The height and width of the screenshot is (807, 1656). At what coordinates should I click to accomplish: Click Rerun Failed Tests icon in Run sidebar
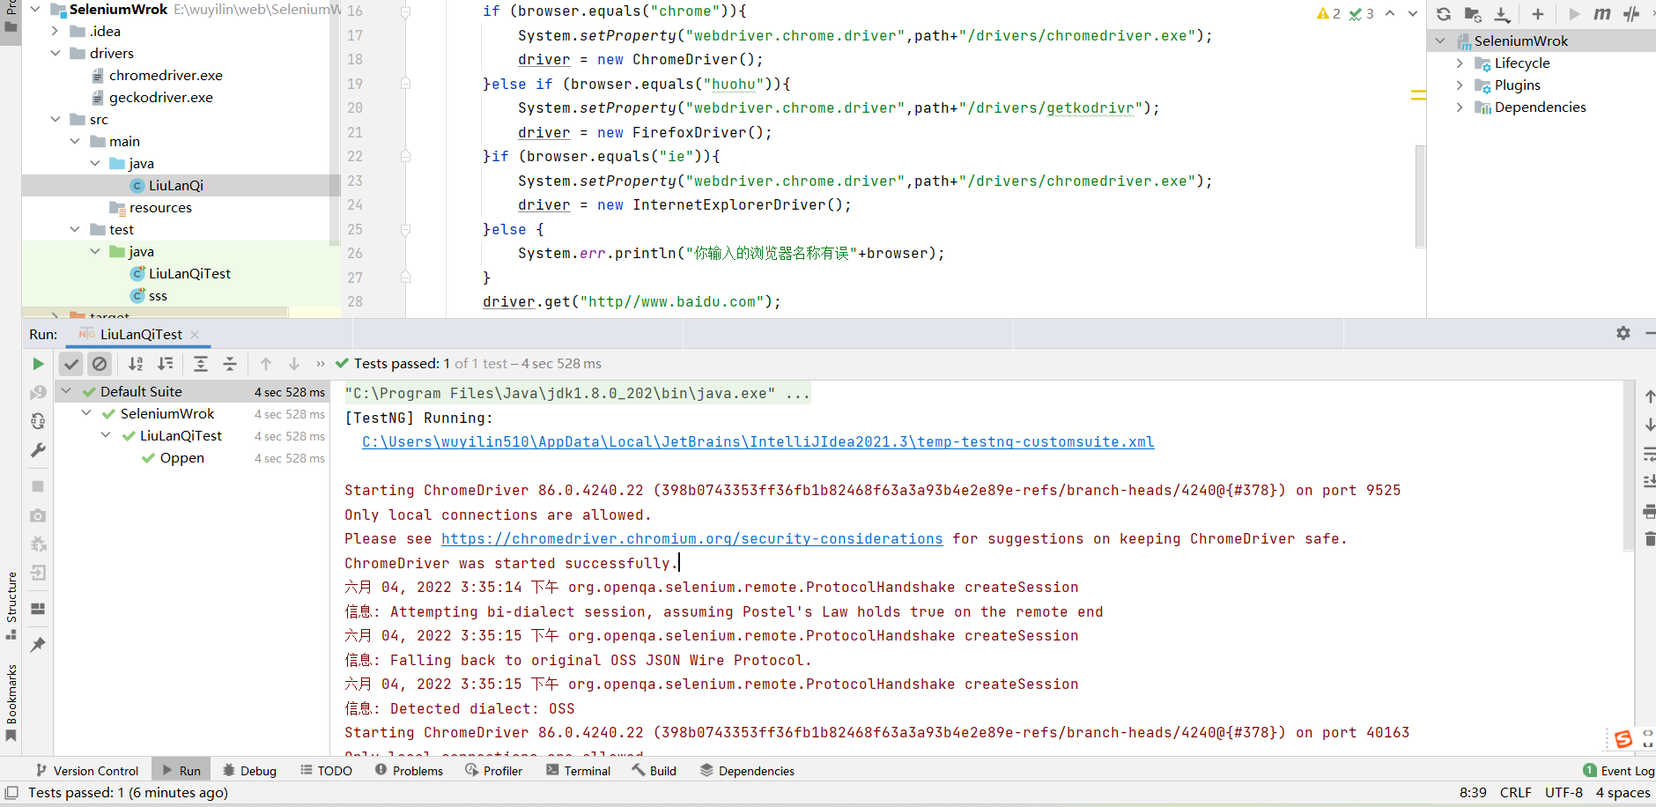pos(38,393)
